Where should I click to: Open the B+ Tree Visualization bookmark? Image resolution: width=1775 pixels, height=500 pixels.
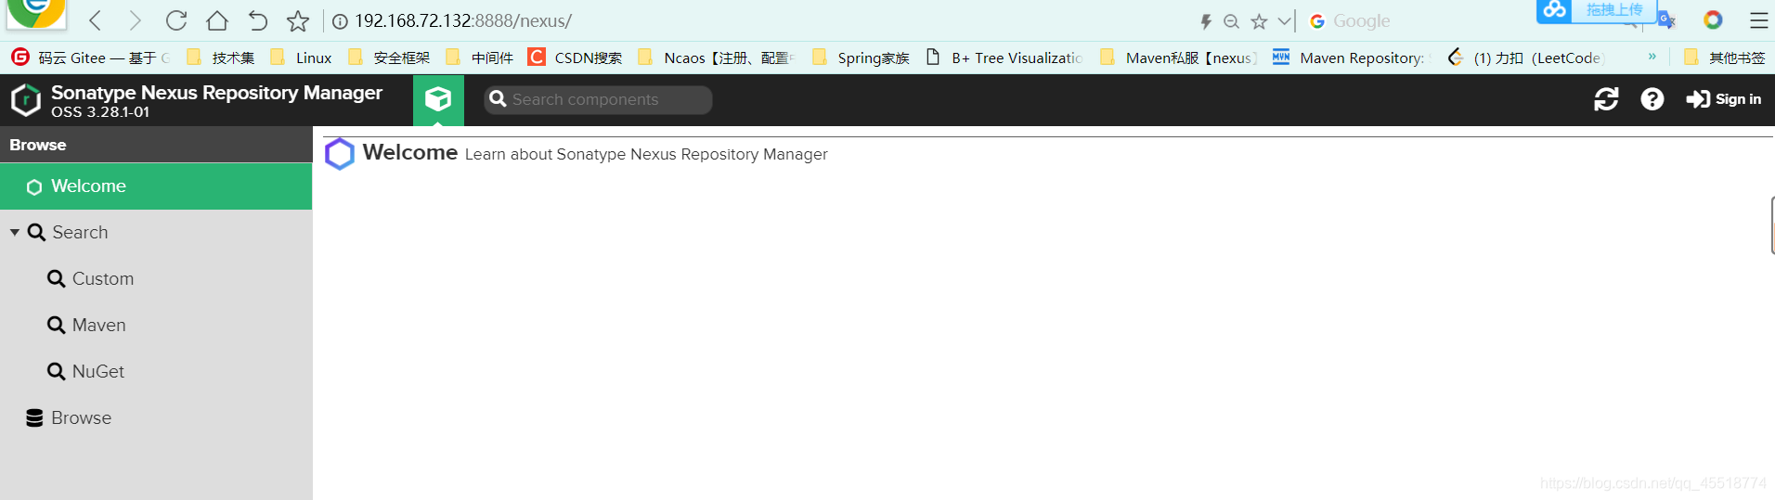[x=1004, y=58]
